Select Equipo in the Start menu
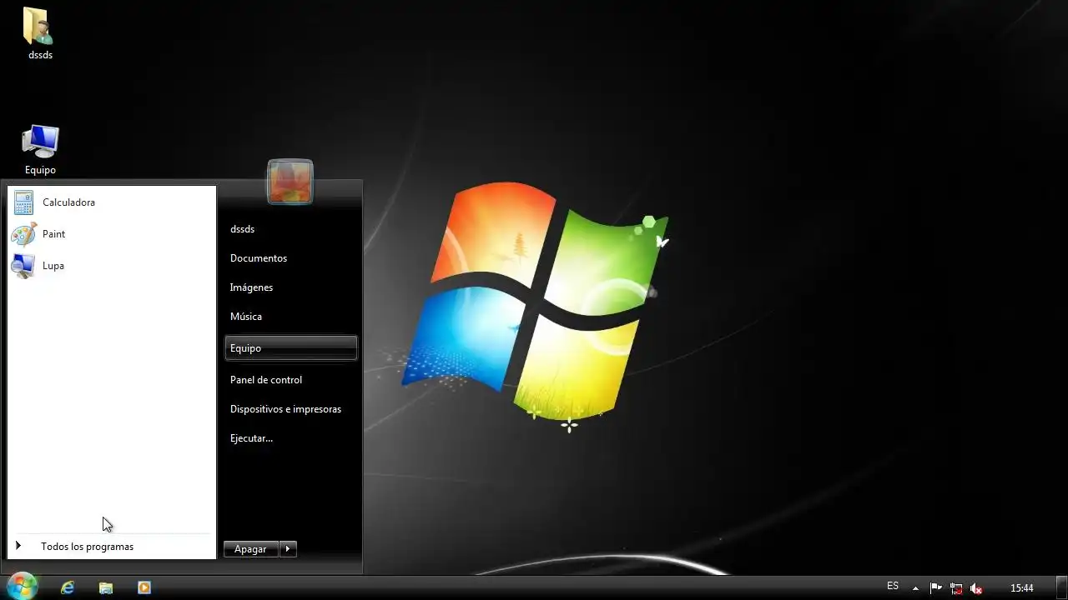This screenshot has width=1068, height=600. [291, 348]
